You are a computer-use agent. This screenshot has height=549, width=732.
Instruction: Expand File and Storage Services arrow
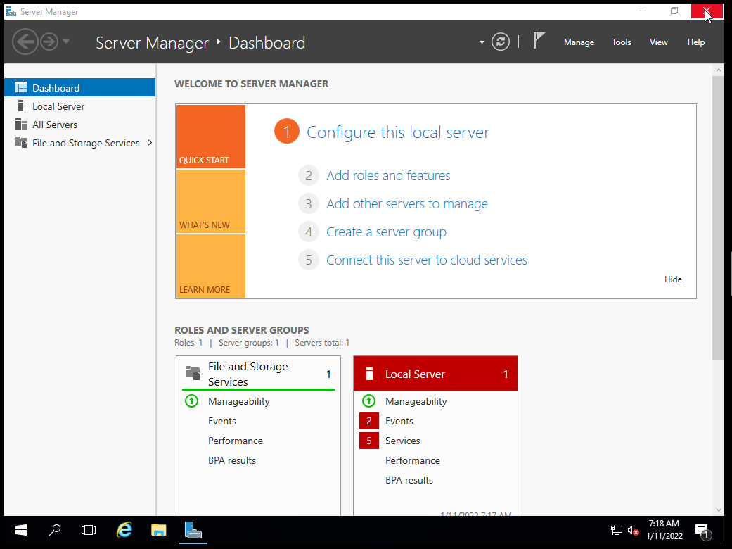coord(149,143)
